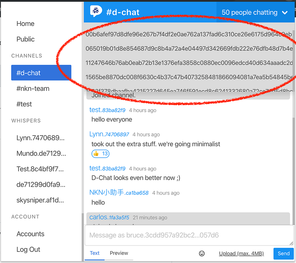
Task: Click '4 hours ago' timestamp beside Lynn
Action: click(146, 134)
